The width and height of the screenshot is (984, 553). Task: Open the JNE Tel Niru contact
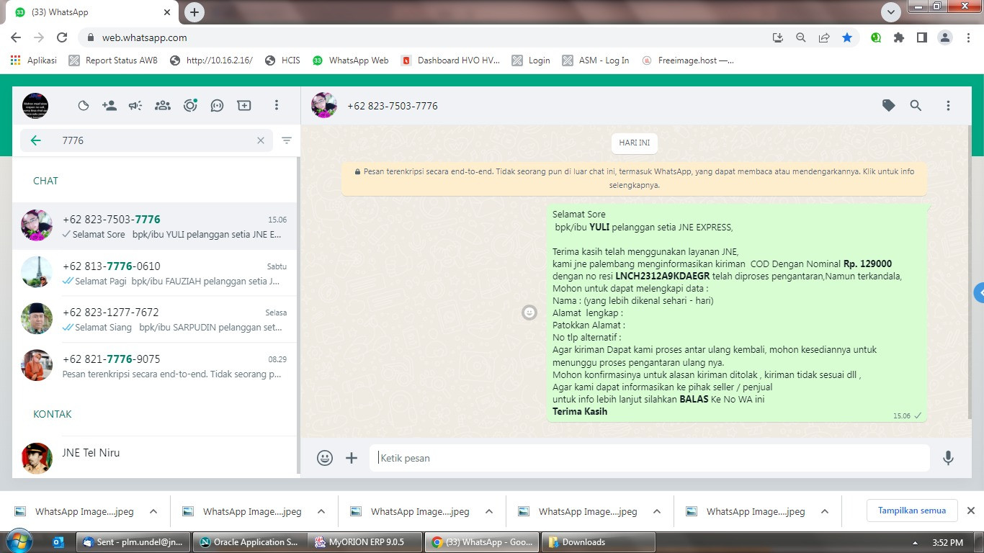(x=155, y=457)
